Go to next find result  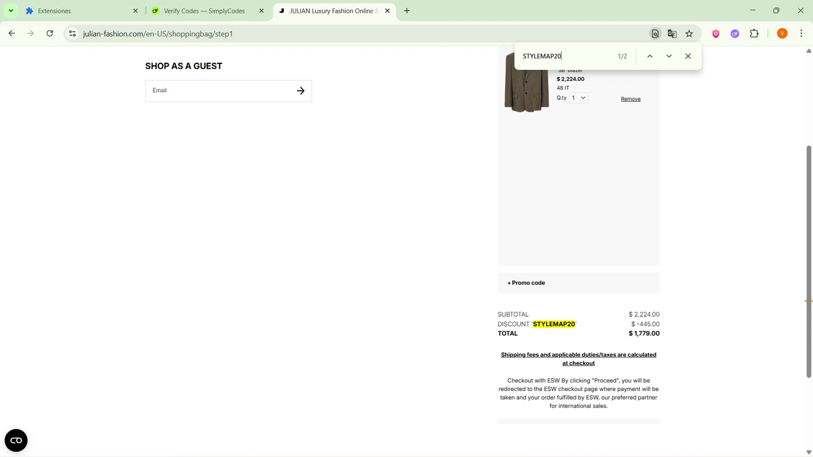pos(669,56)
